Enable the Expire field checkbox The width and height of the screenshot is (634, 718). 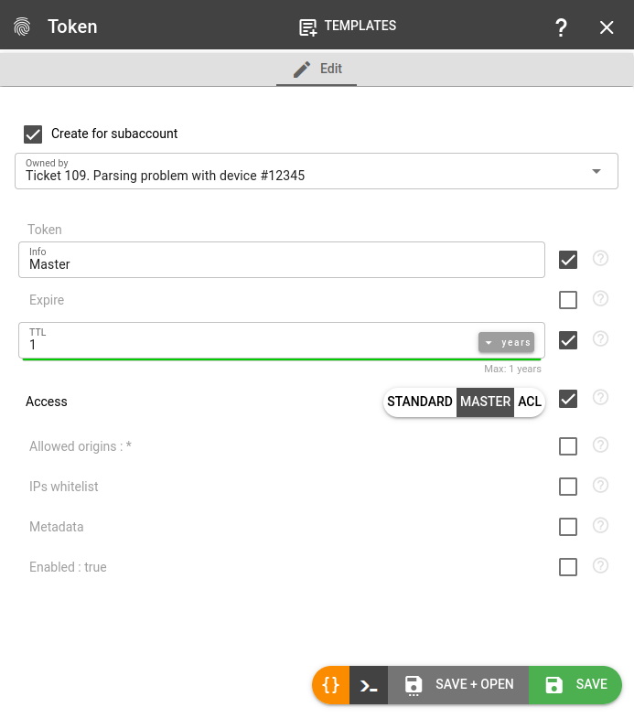(x=568, y=300)
